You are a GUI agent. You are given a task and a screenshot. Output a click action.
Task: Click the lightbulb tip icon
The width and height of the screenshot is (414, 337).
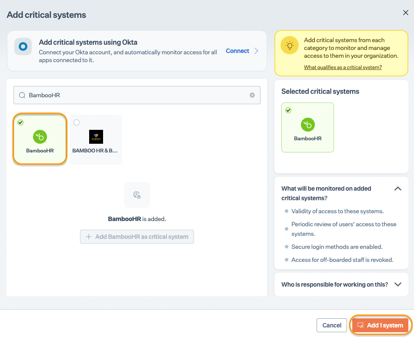[x=290, y=45]
